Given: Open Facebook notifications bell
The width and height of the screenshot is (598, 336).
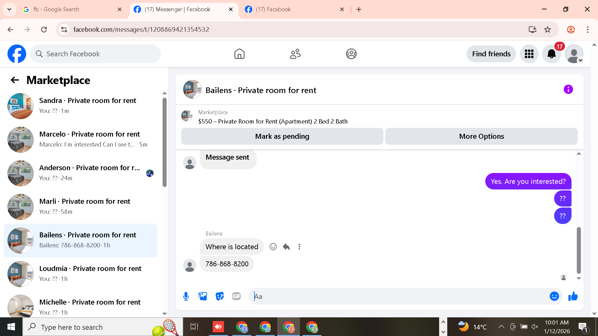Looking at the screenshot, I should [x=551, y=54].
